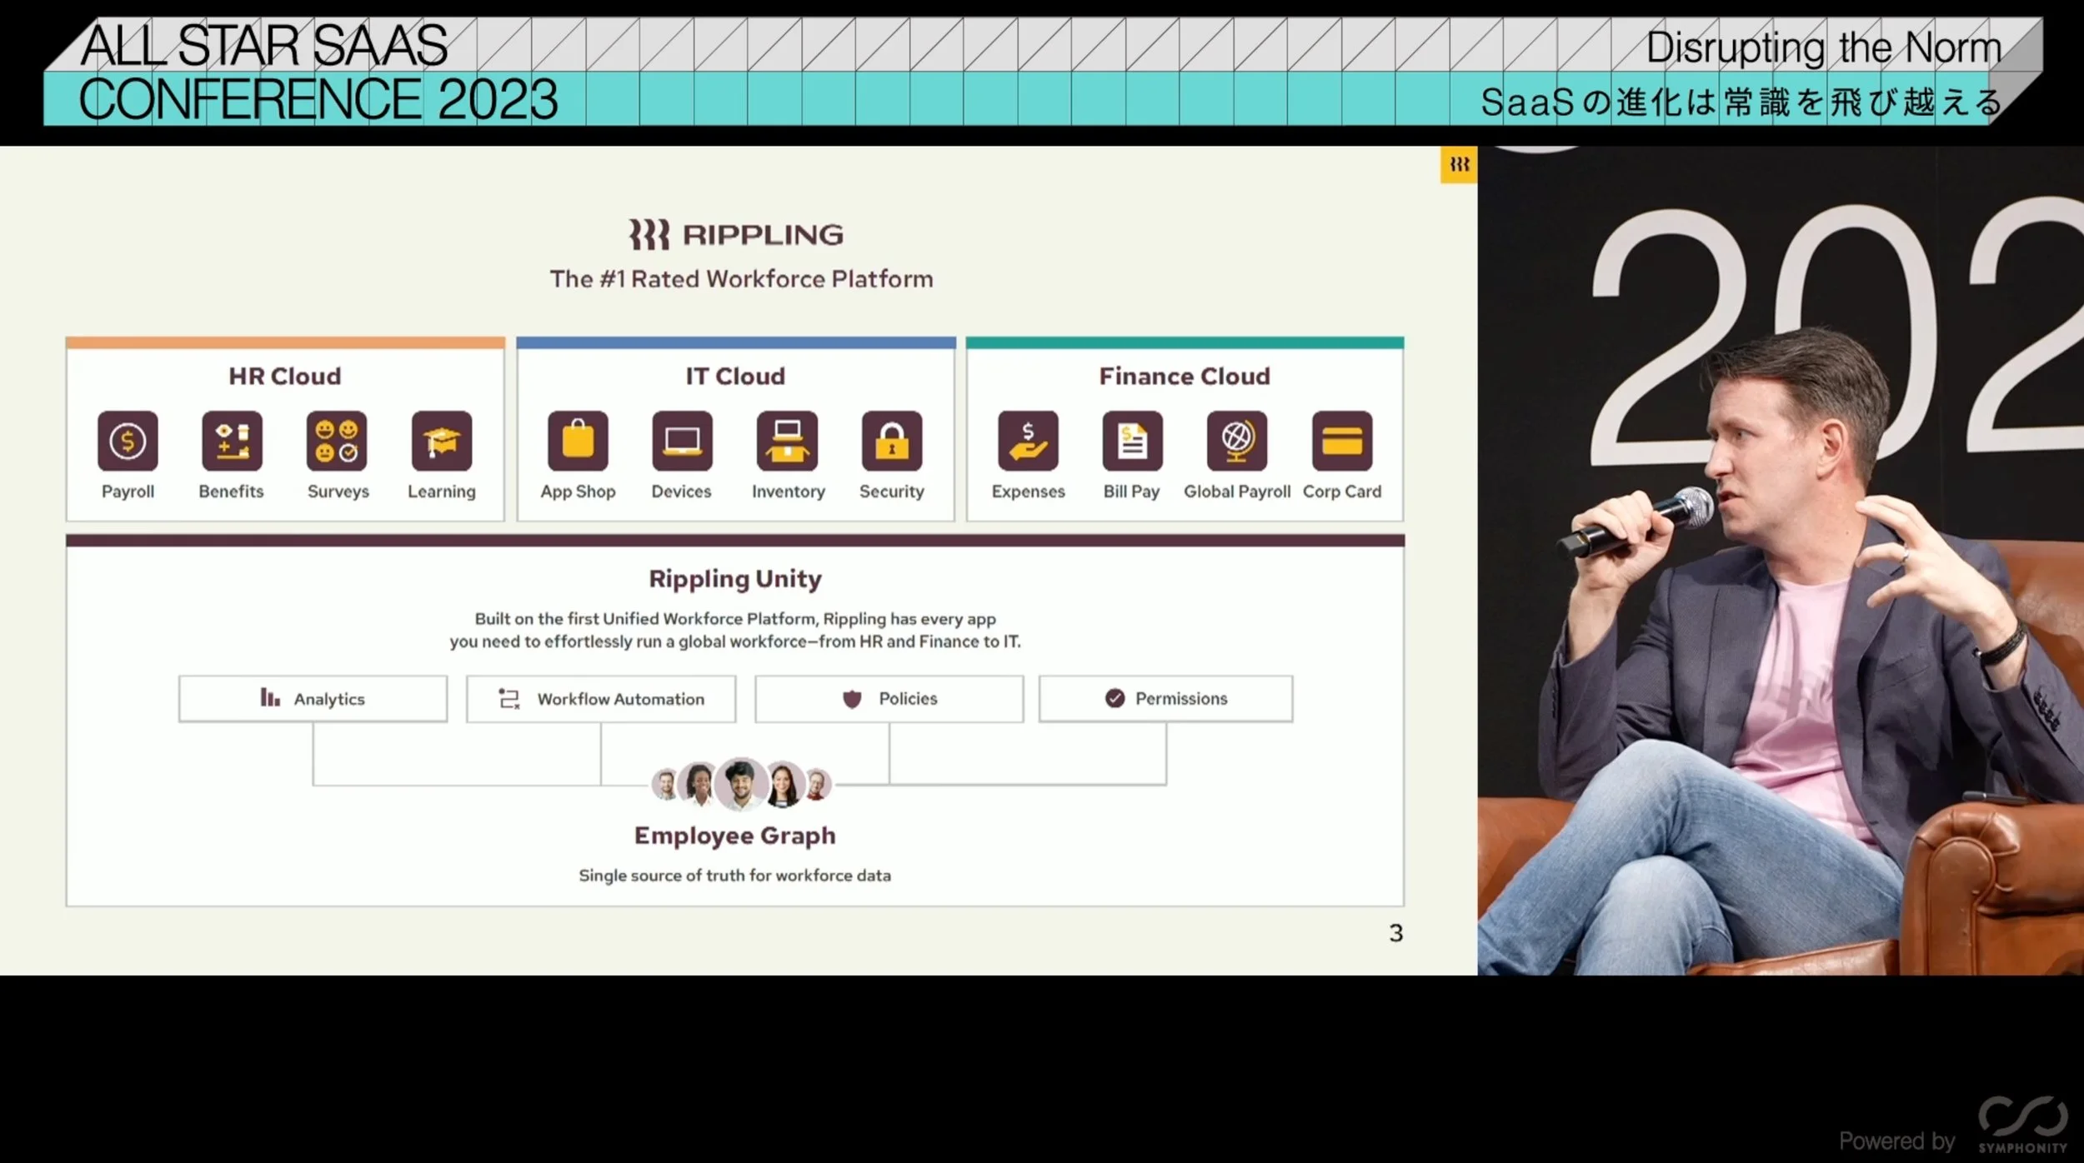The width and height of the screenshot is (2084, 1163).
Task: Select the Bill Pay document icon
Action: click(1132, 441)
